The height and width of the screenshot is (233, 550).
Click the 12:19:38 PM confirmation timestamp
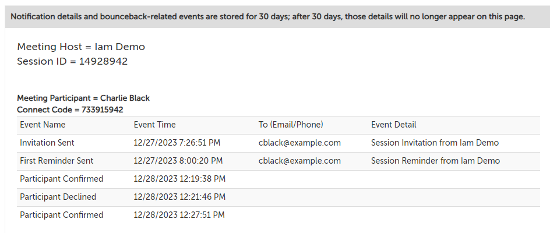click(179, 179)
